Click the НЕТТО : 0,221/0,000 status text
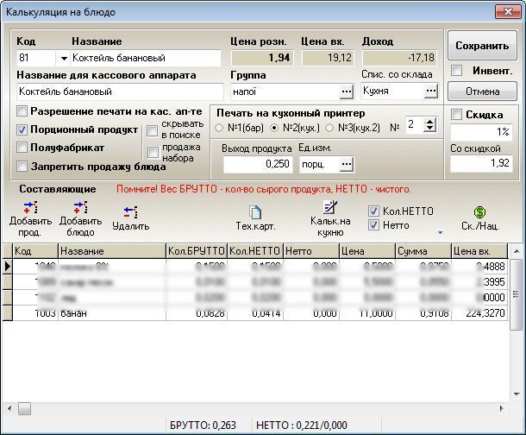The image size is (526, 435). pyautogui.click(x=302, y=426)
